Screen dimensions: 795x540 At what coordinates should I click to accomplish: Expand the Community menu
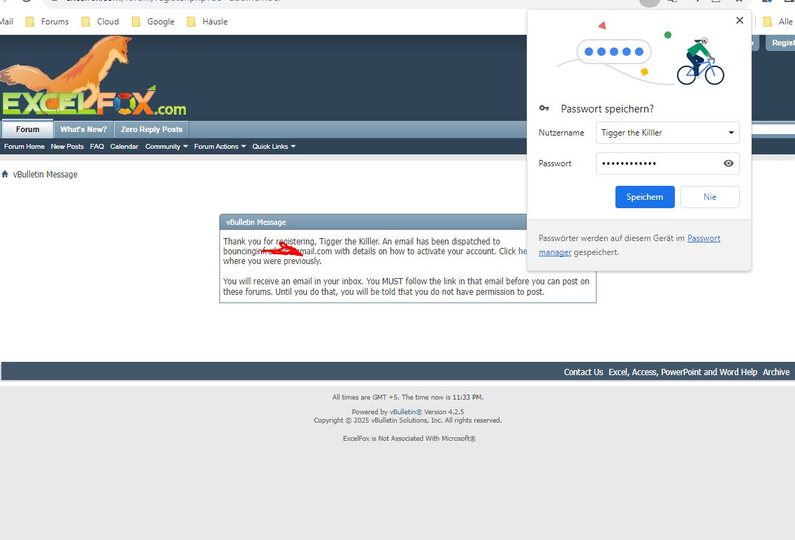click(x=166, y=147)
